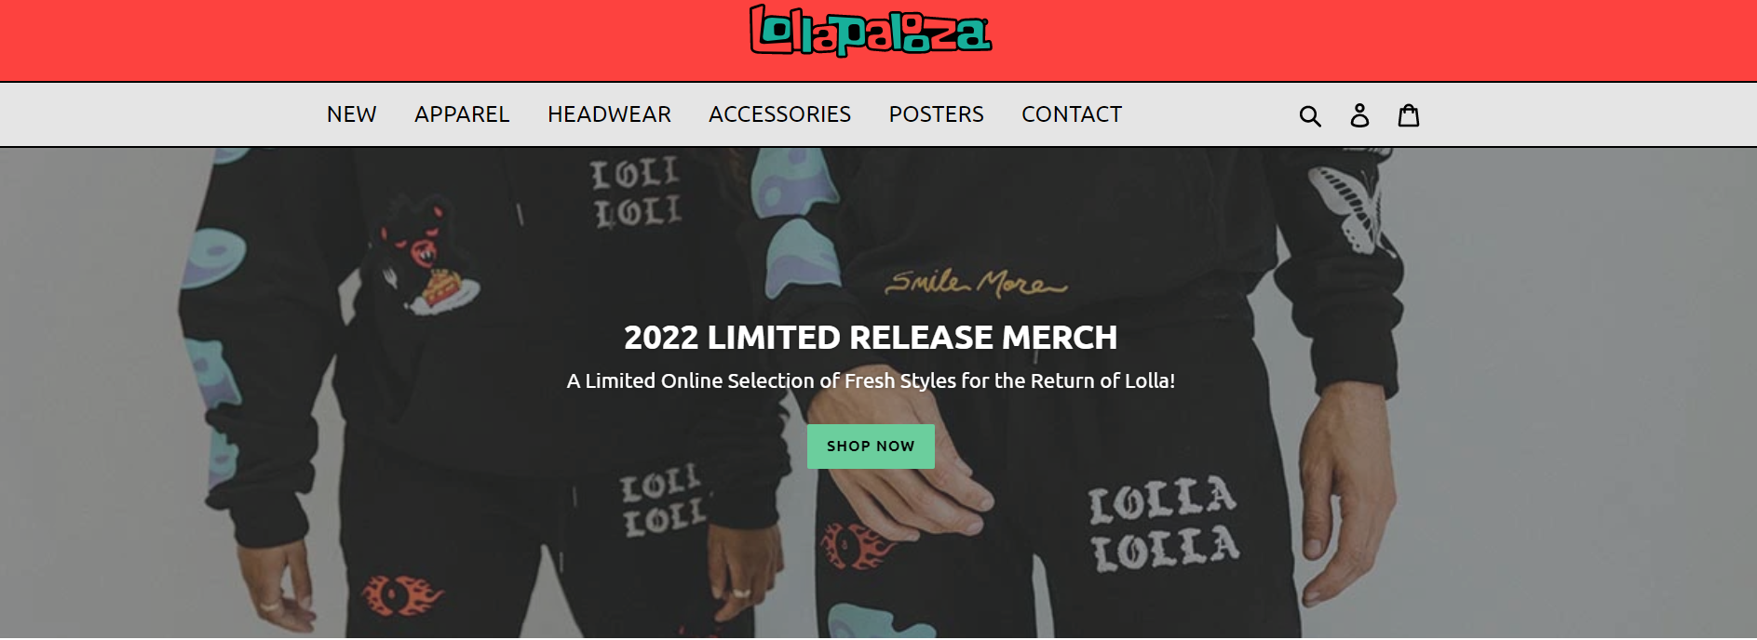Open the search magnifier icon
The image size is (1757, 640).
coord(1310,115)
